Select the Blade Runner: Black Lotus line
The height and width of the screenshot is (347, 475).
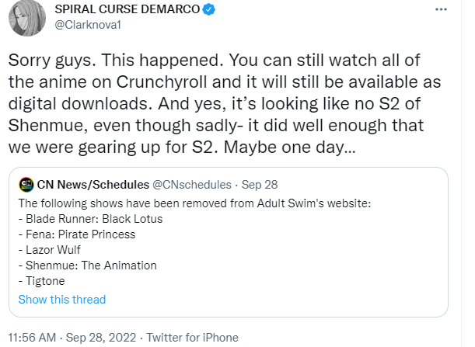click(x=90, y=218)
